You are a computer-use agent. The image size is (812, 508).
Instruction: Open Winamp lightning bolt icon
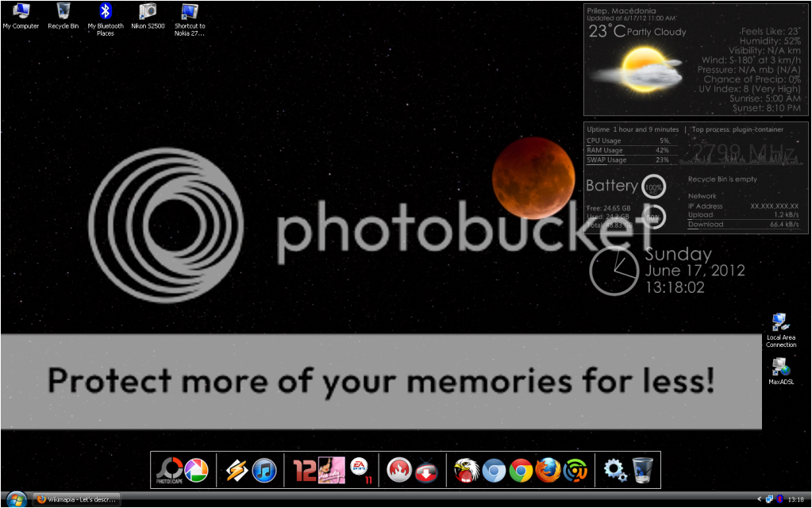(x=237, y=471)
